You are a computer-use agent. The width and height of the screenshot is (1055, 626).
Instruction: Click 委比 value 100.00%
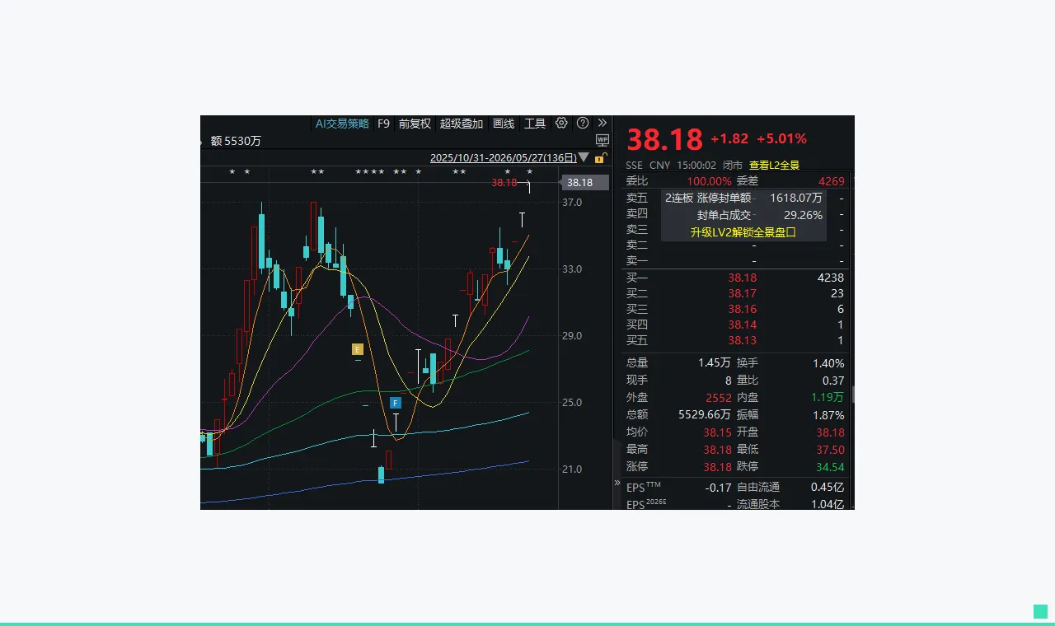[709, 181]
